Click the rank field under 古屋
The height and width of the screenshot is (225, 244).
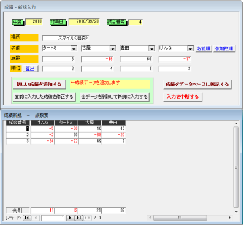click(x=97, y=69)
